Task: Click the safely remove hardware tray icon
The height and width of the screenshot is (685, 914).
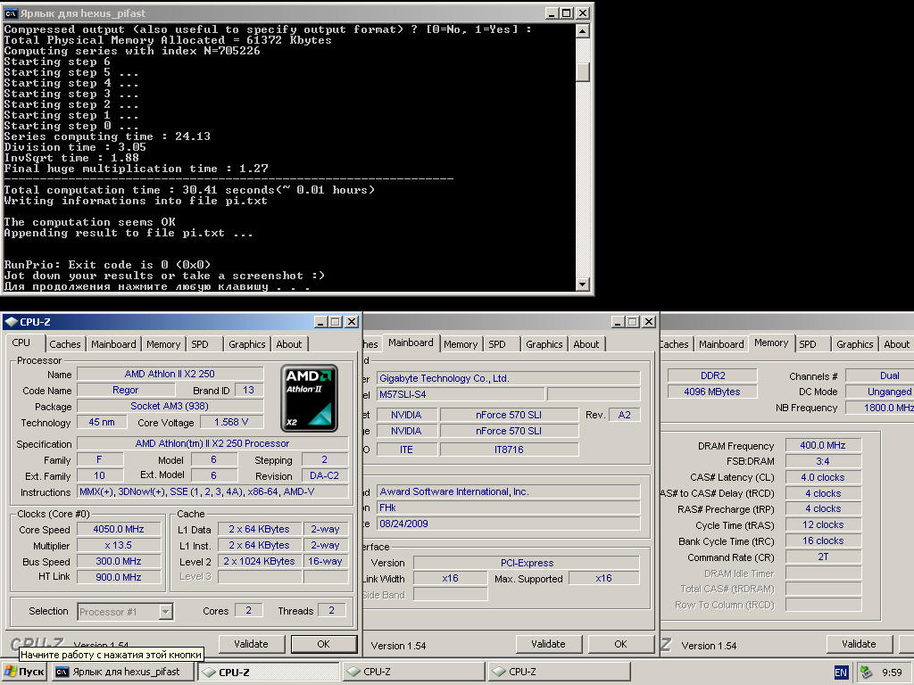Action: [x=867, y=672]
